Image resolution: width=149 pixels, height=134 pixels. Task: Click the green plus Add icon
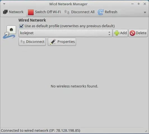click(x=117, y=33)
